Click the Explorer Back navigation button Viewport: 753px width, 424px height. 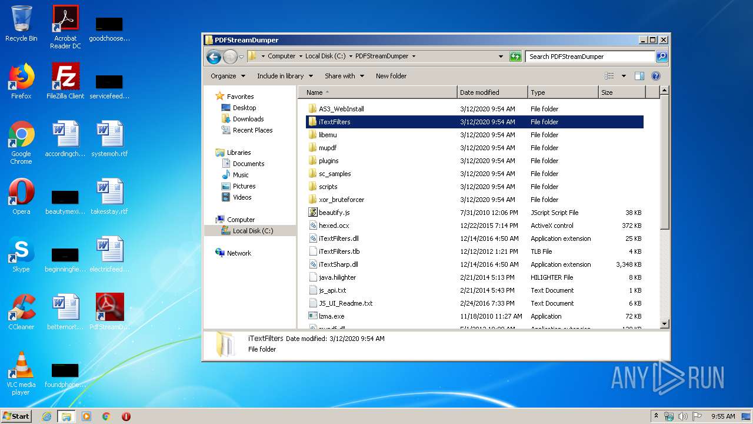214,57
